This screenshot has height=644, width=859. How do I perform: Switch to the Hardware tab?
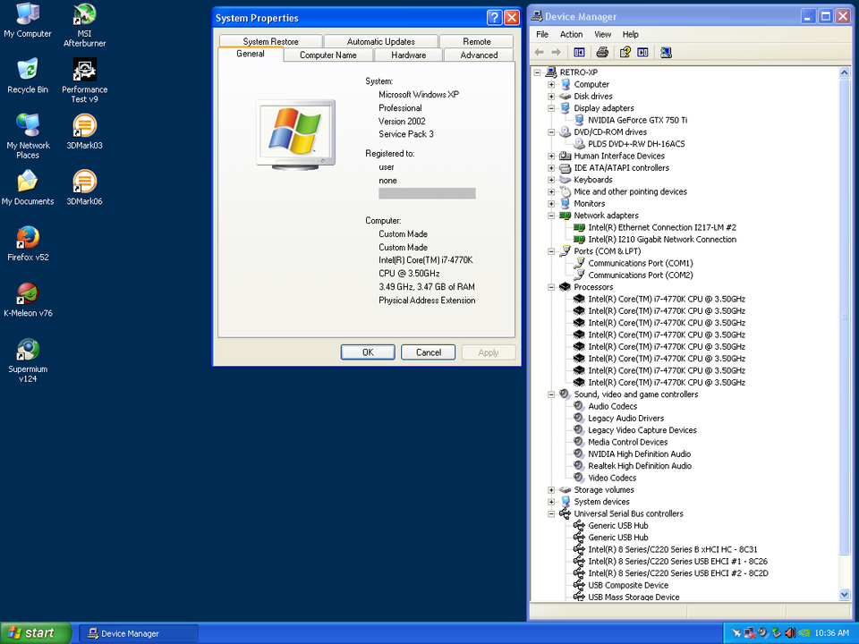(x=408, y=55)
